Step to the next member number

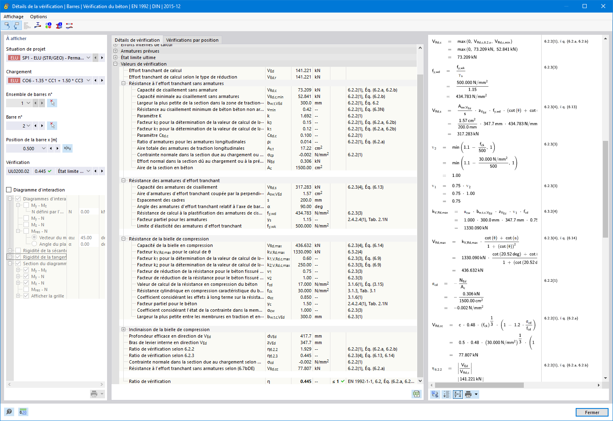pyautogui.click(x=42, y=126)
